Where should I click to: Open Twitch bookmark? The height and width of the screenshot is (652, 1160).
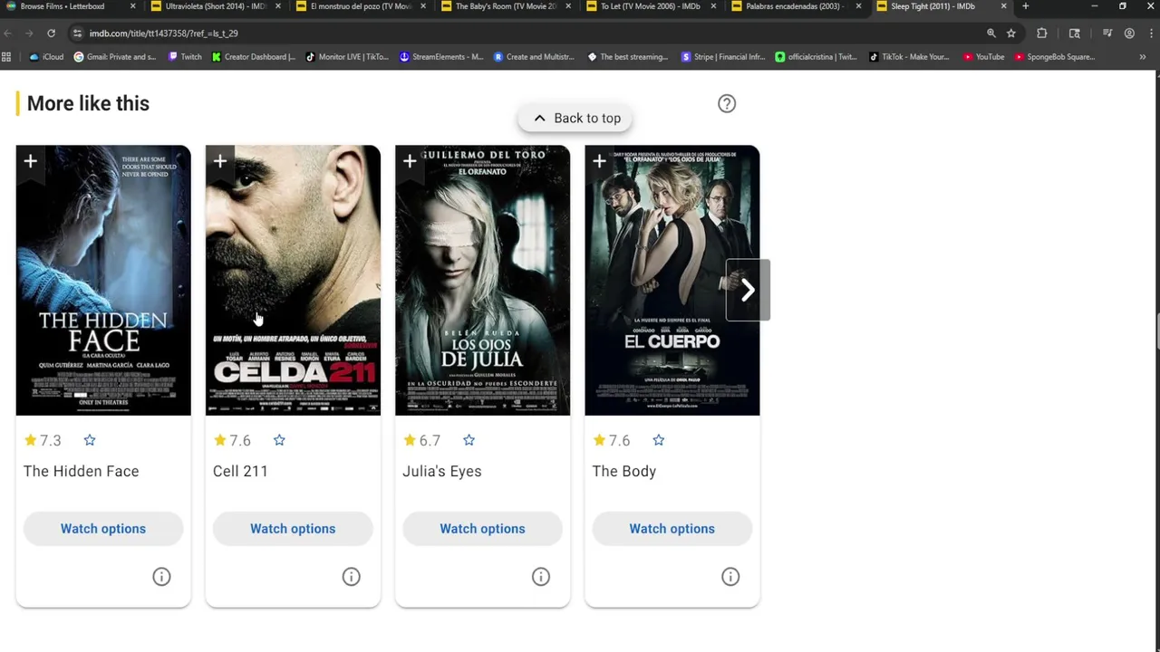coord(185,57)
